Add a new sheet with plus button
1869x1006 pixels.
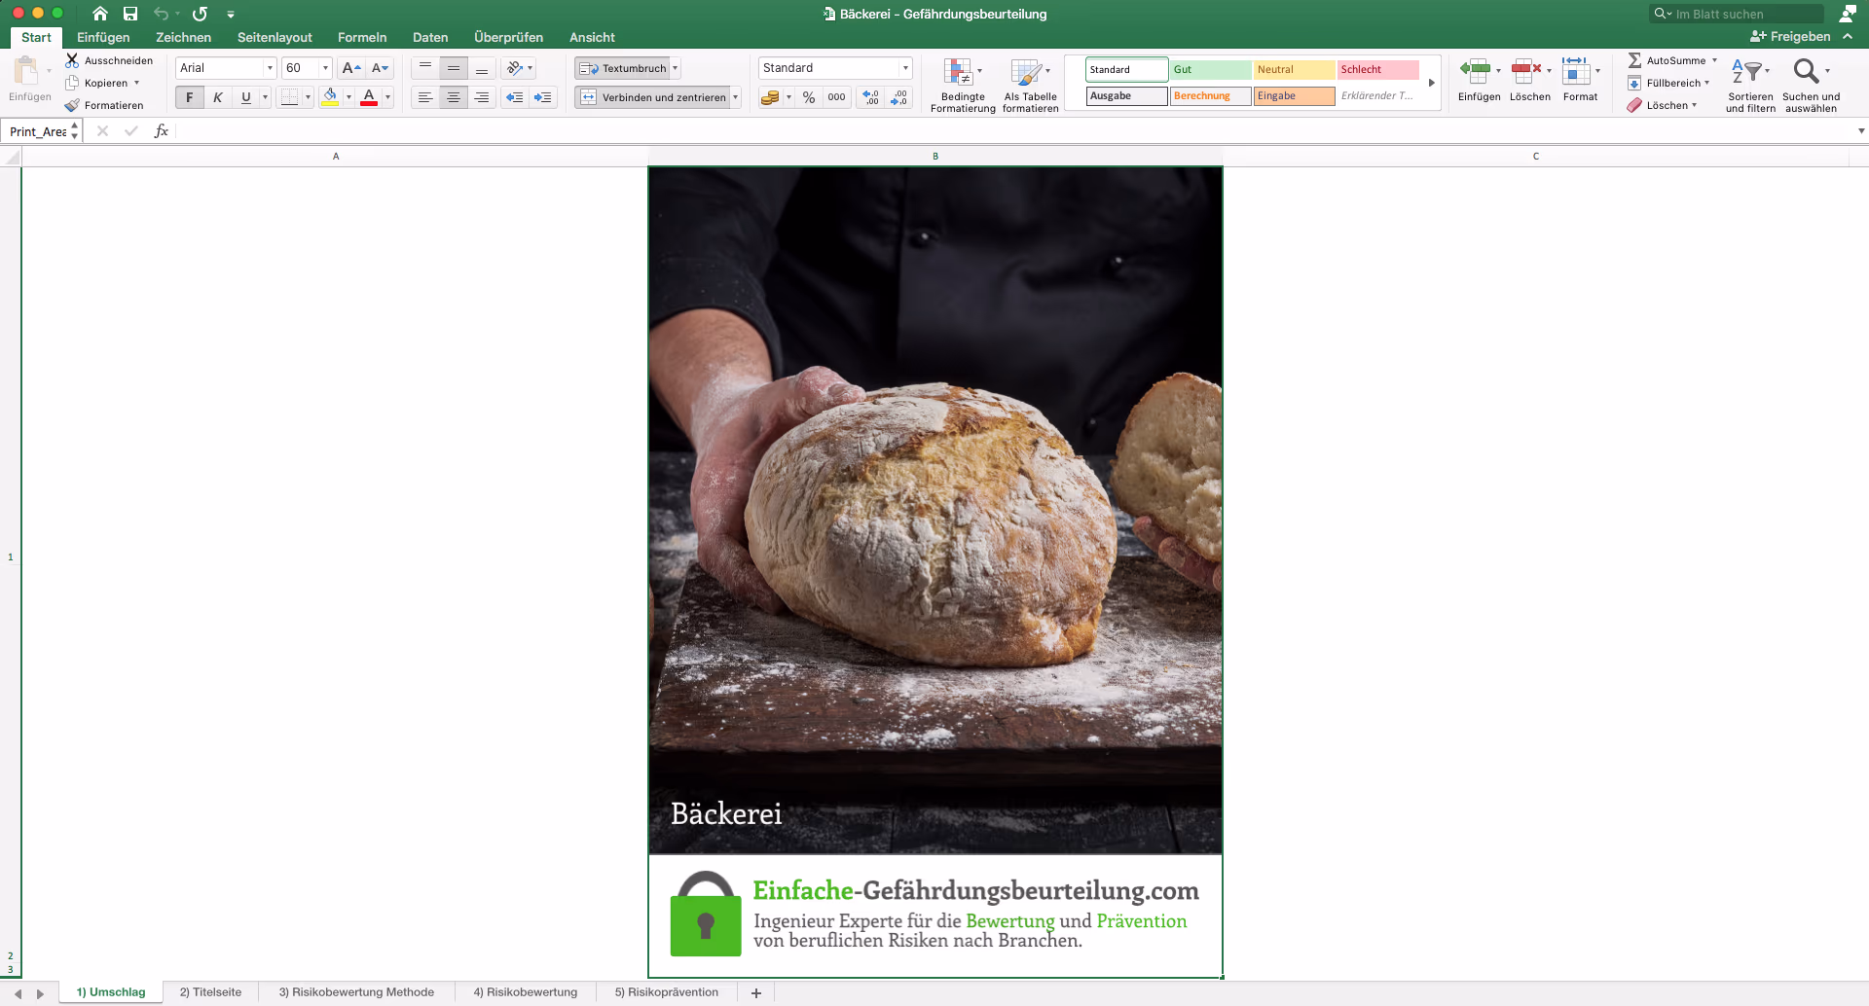pyautogui.click(x=756, y=992)
